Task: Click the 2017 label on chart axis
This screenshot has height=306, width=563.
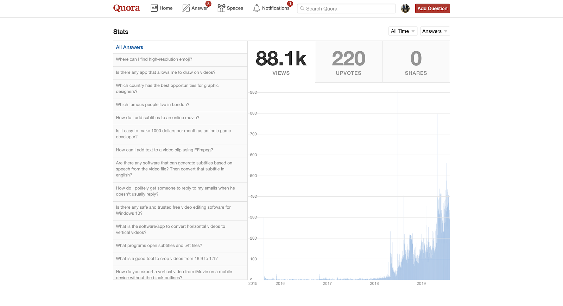Action: [327, 284]
